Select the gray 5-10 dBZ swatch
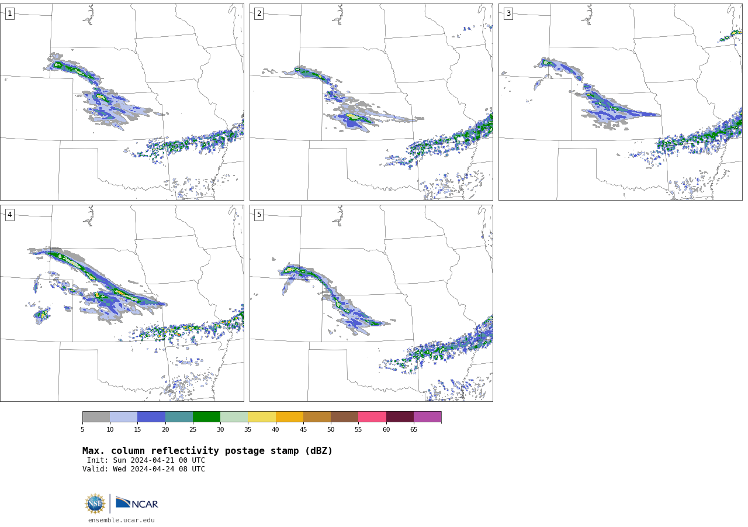This screenshot has height=527, width=748. click(96, 416)
